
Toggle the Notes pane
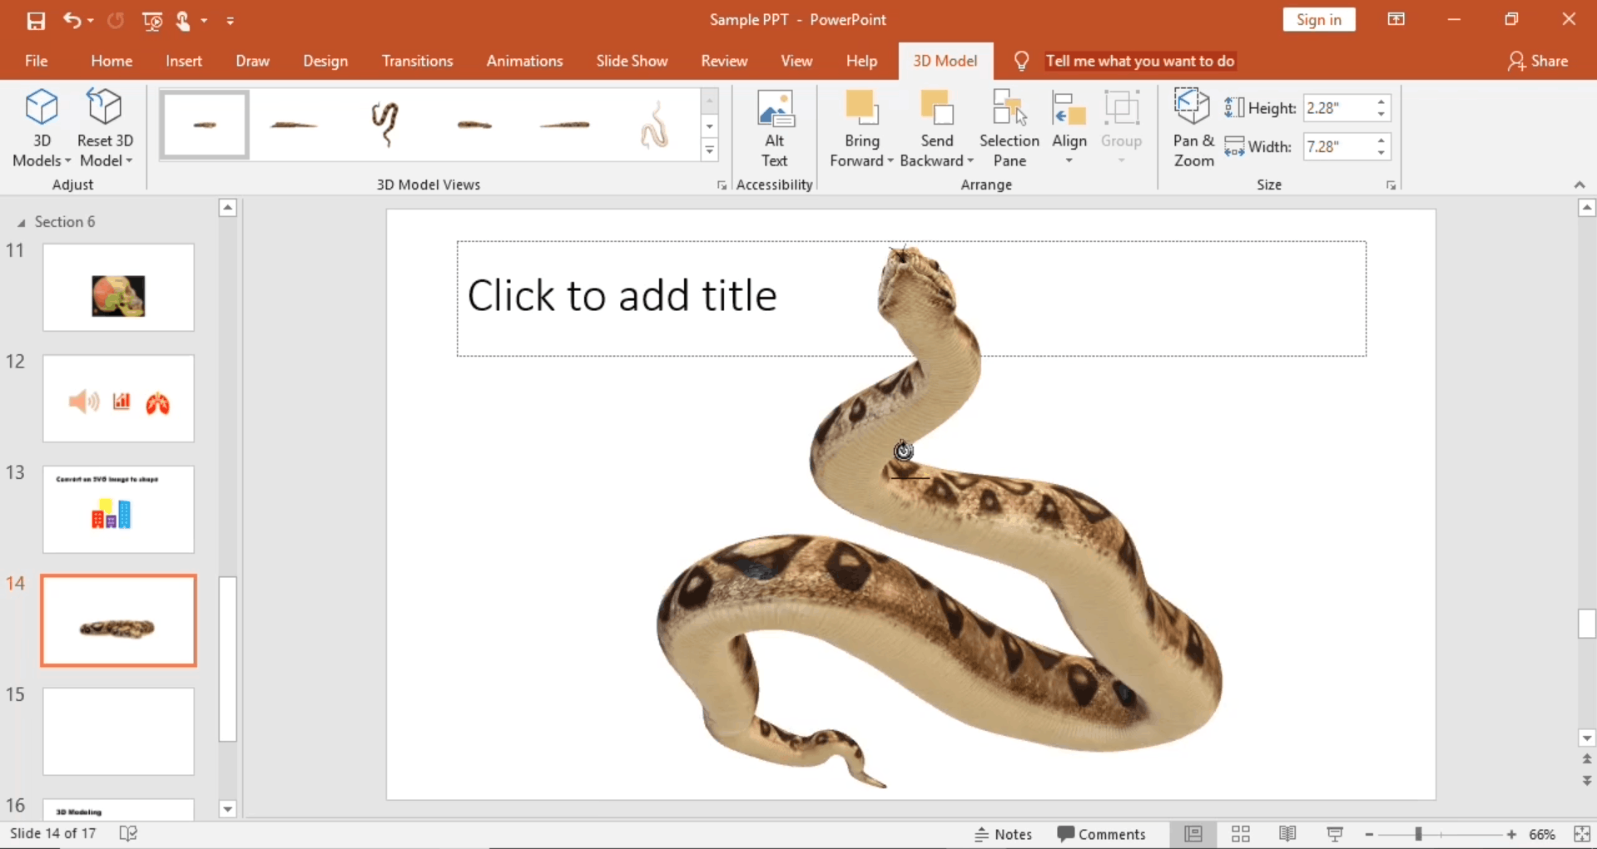click(1004, 834)
